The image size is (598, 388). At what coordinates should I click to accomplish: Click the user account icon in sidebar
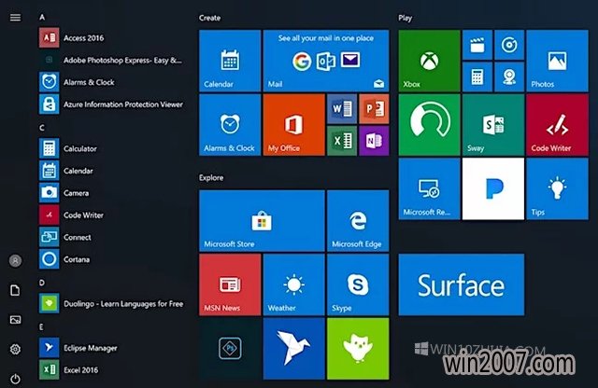(15, 261)
